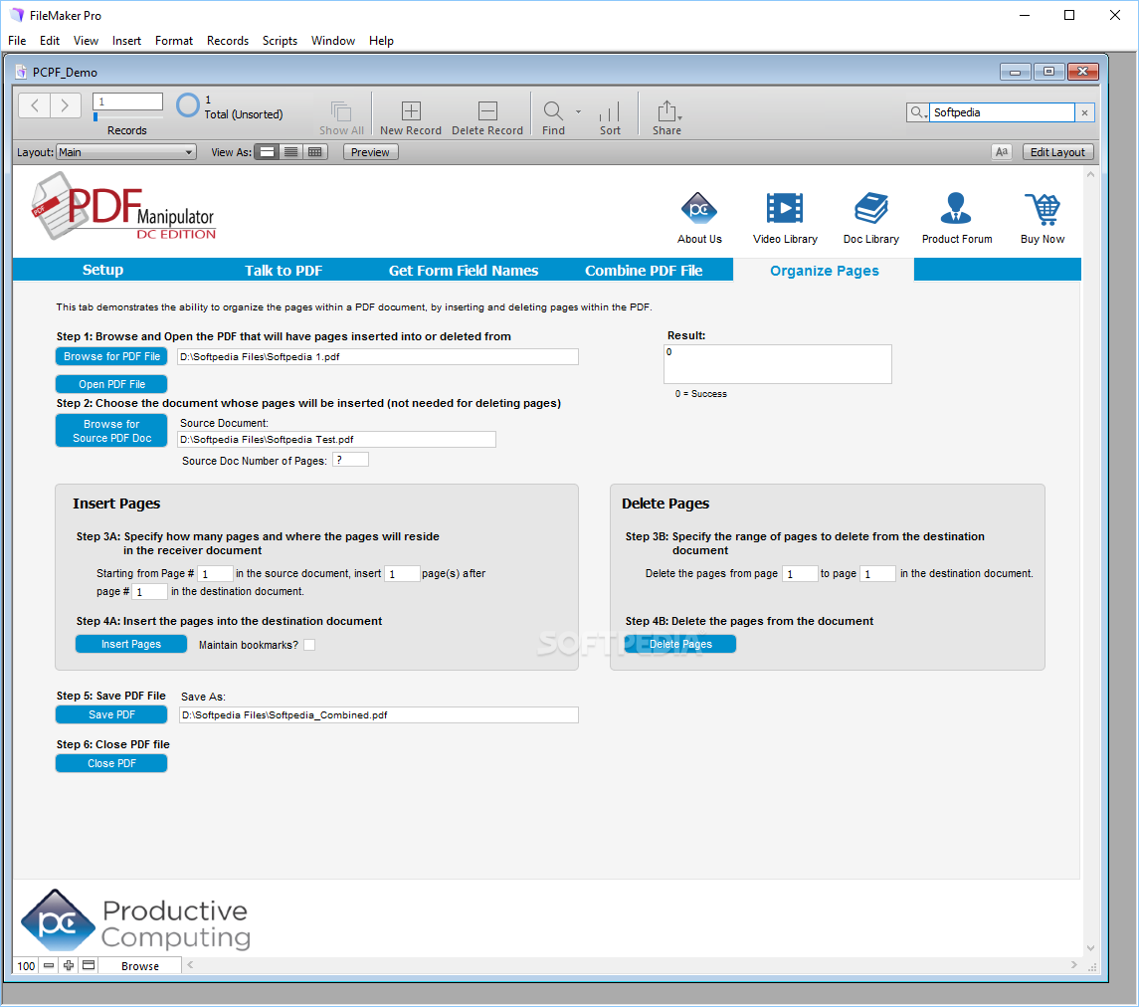Click the Preview button
1139x1007 pixels.
[370, 152]
